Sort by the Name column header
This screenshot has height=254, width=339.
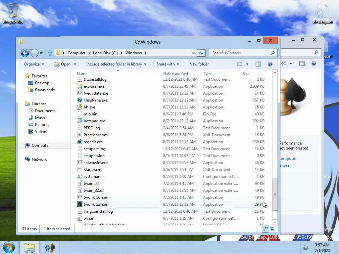tap(82, 74)
